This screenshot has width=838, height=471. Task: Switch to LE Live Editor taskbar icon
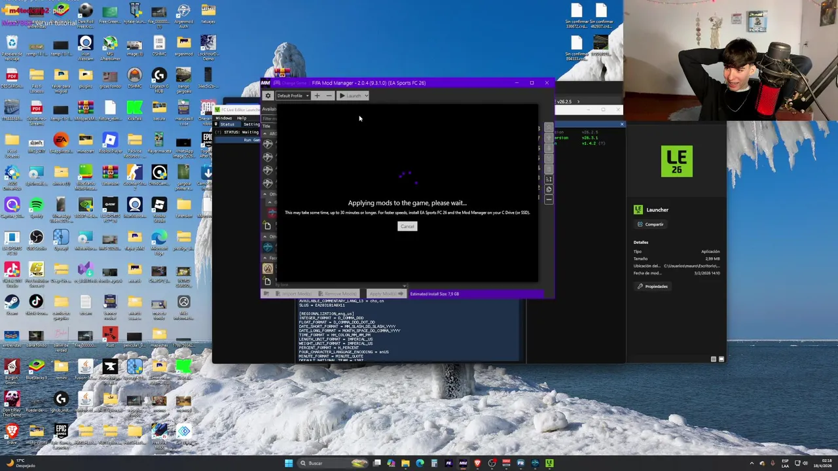click(549, 463)
